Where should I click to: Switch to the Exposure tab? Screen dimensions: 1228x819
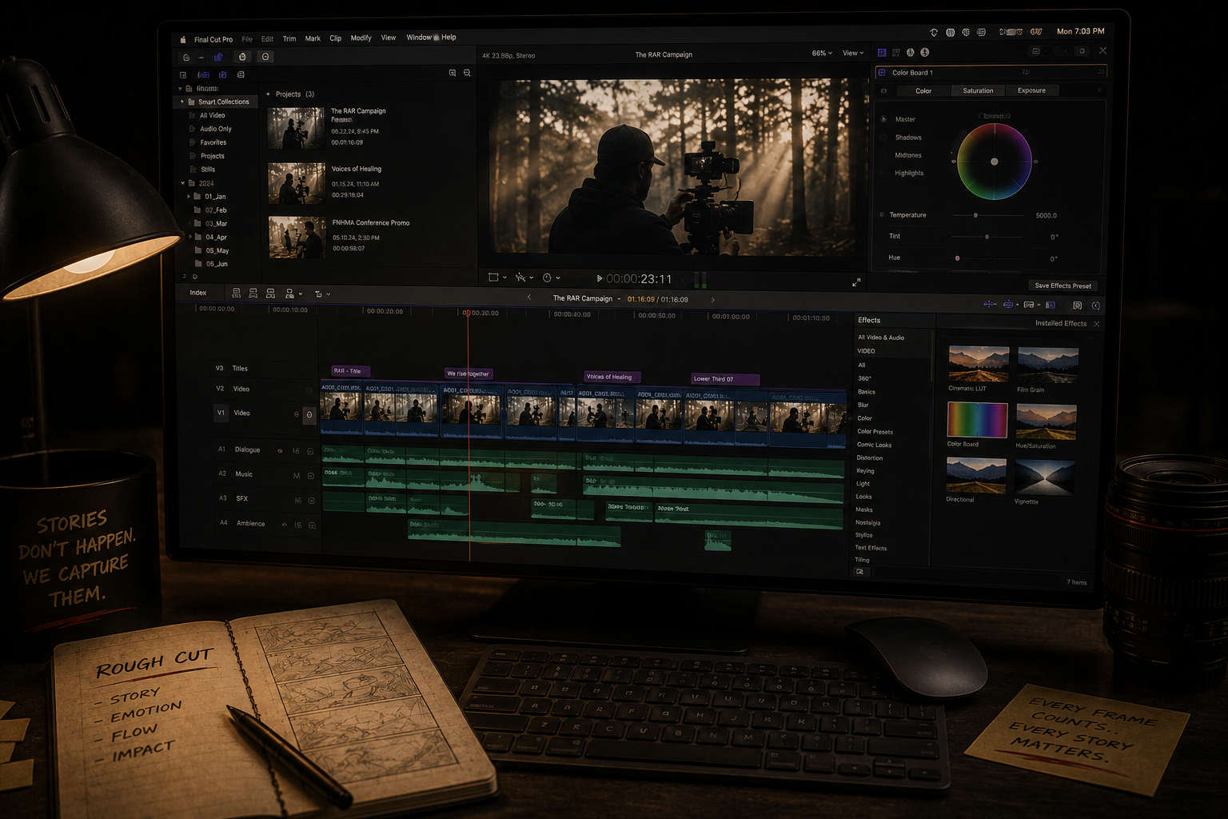click(1031, 90)
